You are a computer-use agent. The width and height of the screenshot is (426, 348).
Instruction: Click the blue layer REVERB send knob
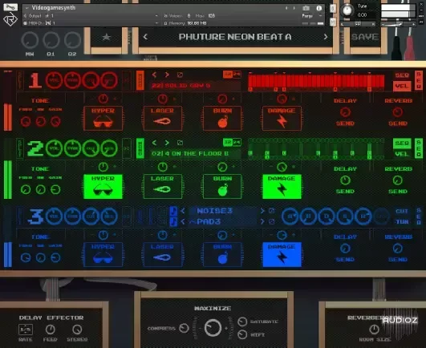[397, 249]
